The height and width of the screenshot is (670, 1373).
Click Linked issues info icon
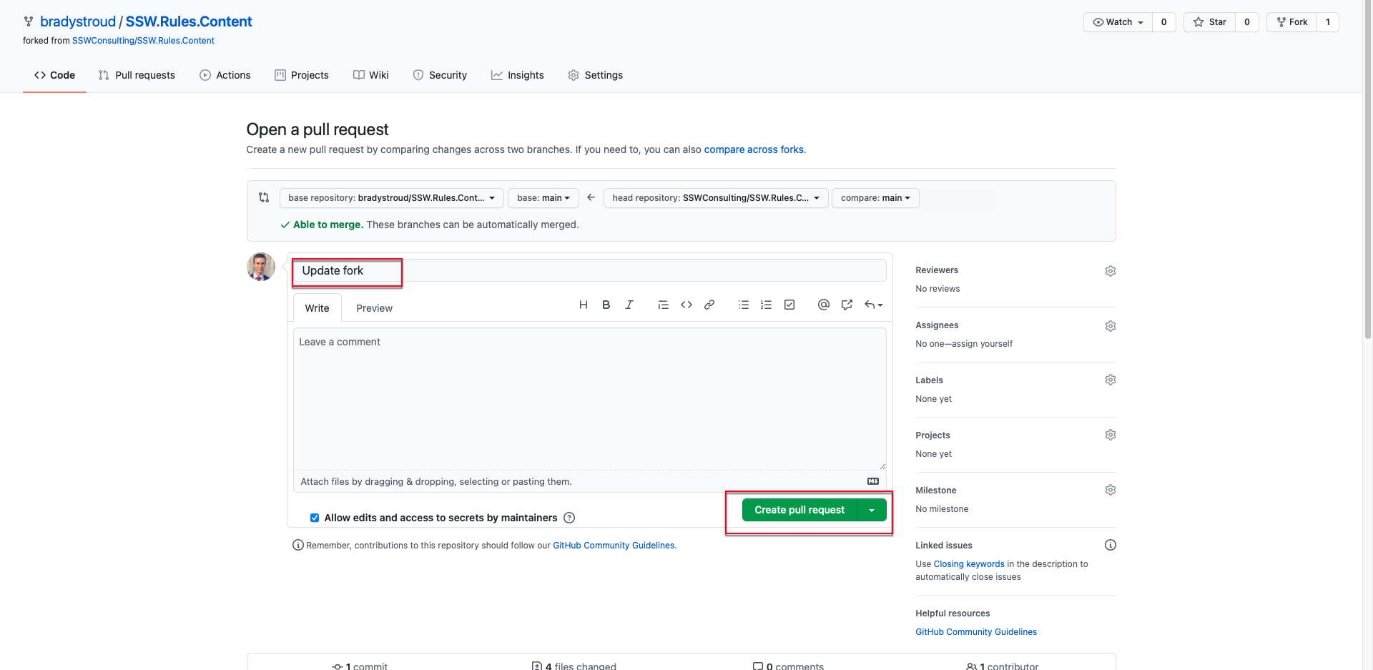pyautogui.click(x=1111, y=545)
